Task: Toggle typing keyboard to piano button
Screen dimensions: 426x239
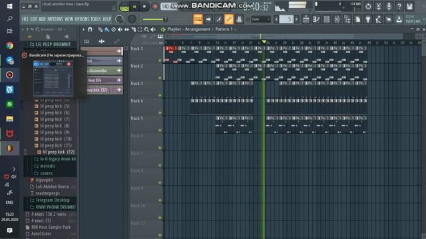Action: click(x=198, y=19)
